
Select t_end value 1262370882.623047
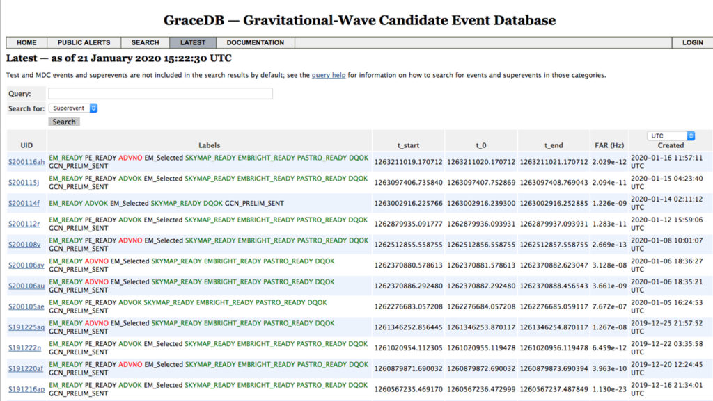554,265
